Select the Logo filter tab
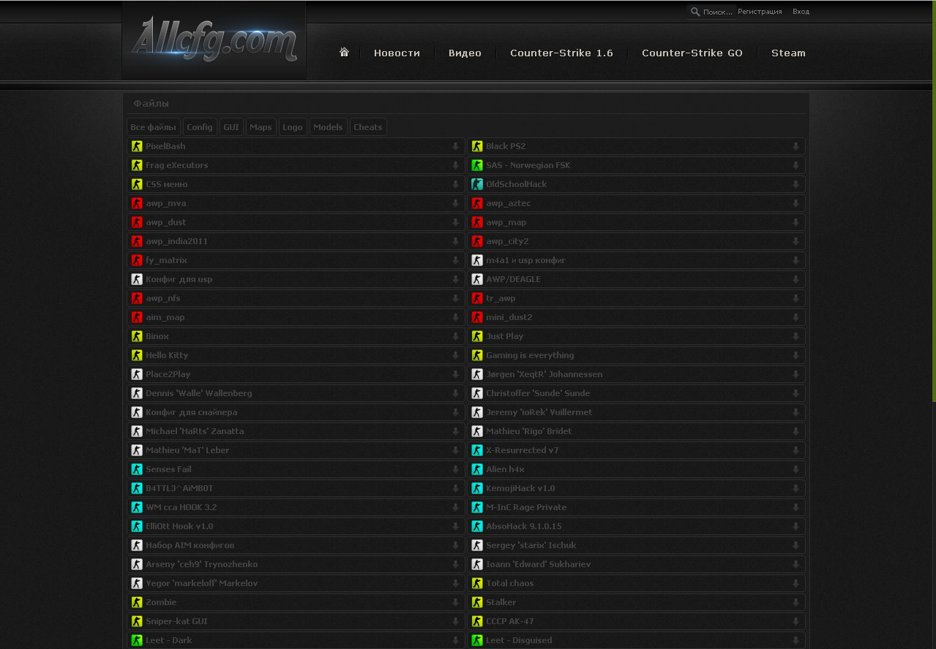The height and width of the screenshot is (649, 936). (x=293, y=127)
